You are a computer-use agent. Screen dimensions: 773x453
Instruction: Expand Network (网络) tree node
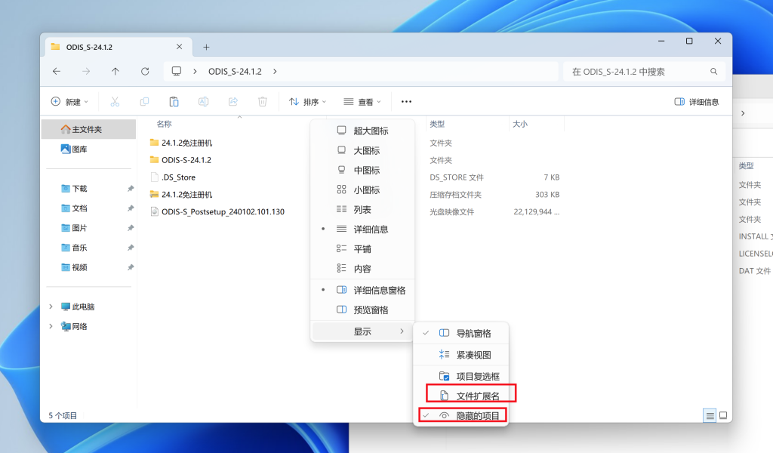pos(51,326)
